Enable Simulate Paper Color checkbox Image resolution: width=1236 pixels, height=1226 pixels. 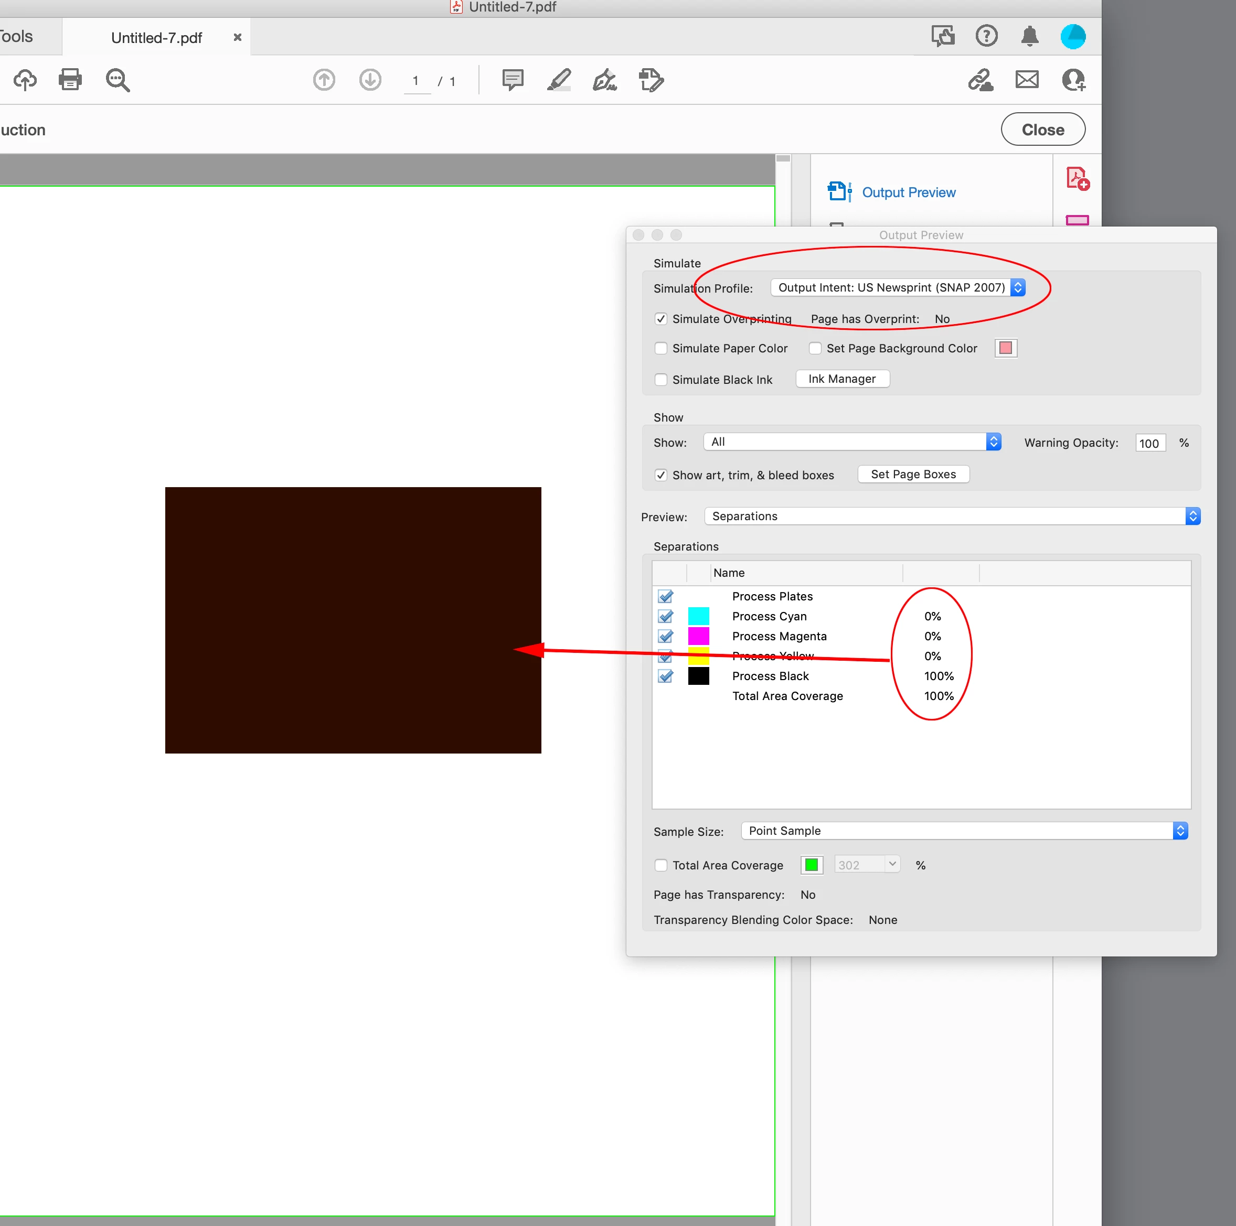pyautogui.click(x=661, y=349)
